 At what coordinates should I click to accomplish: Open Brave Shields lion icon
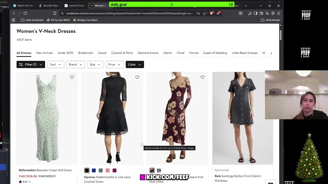click(211, 13)
